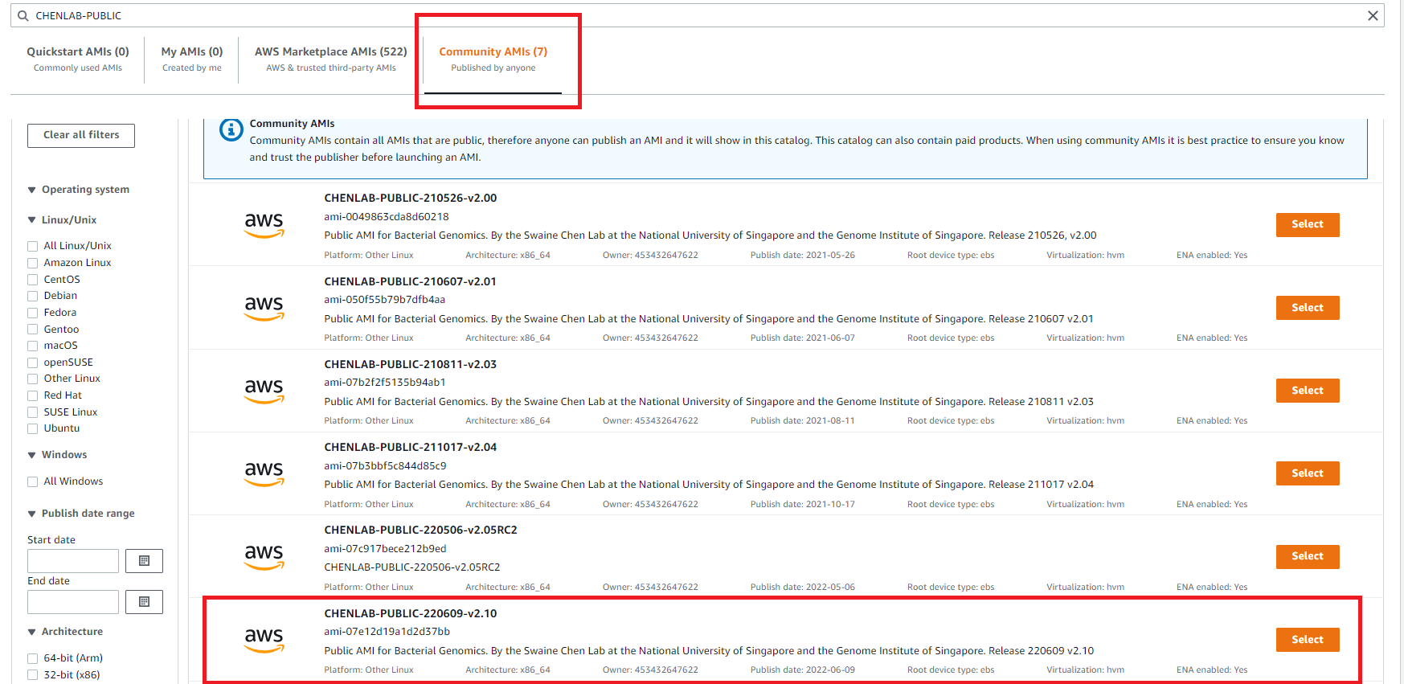This screenshot has height=684, width=1404.
Task: Click aws logo for CHENLAB-PUBLIC-211017-v2.04
Action: 264,473
